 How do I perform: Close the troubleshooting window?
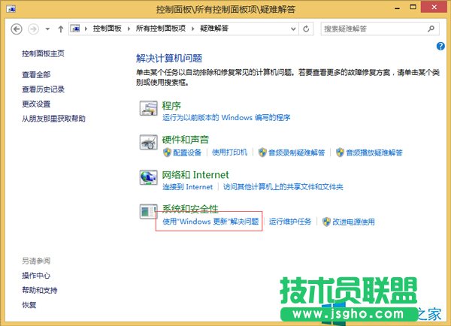(434, 7)
